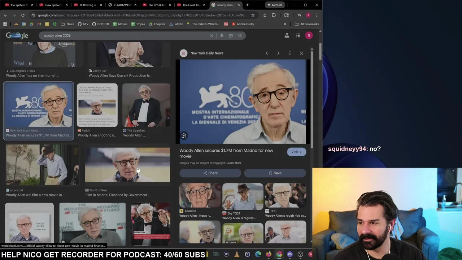Switch to the 'JK Rowling is' tab
The width and height of the screenshot is (462, 260).
(87, 5)
